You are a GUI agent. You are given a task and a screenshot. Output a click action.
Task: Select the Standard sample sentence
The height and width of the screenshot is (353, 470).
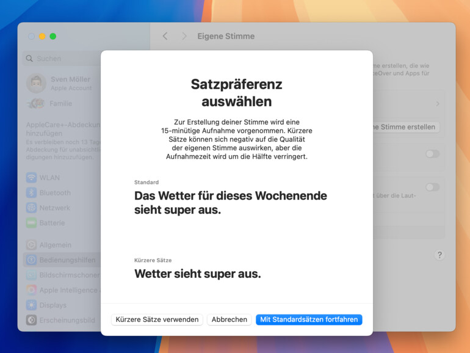point(231,203)
